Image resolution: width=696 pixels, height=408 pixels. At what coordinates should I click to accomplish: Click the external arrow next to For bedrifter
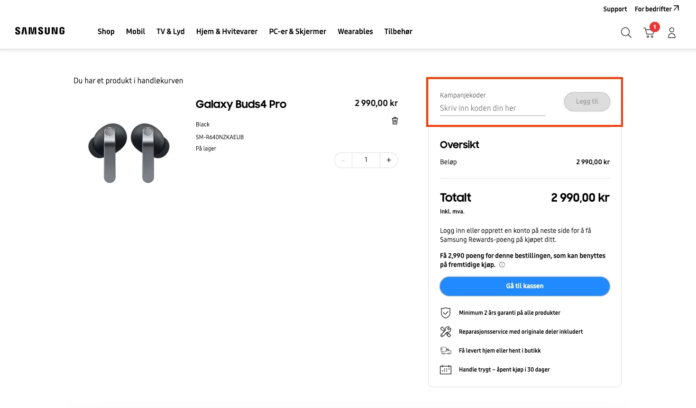676,8
